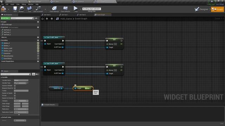The image size is (225, 126).
Task: Expand advanced variable options arrow
Action: (x=19, y=115)
